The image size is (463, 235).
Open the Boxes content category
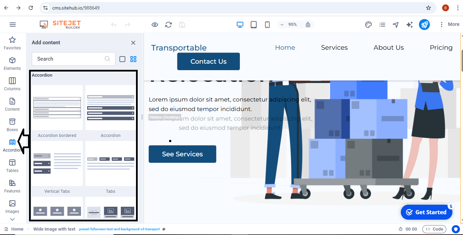[x=12, y=125]
